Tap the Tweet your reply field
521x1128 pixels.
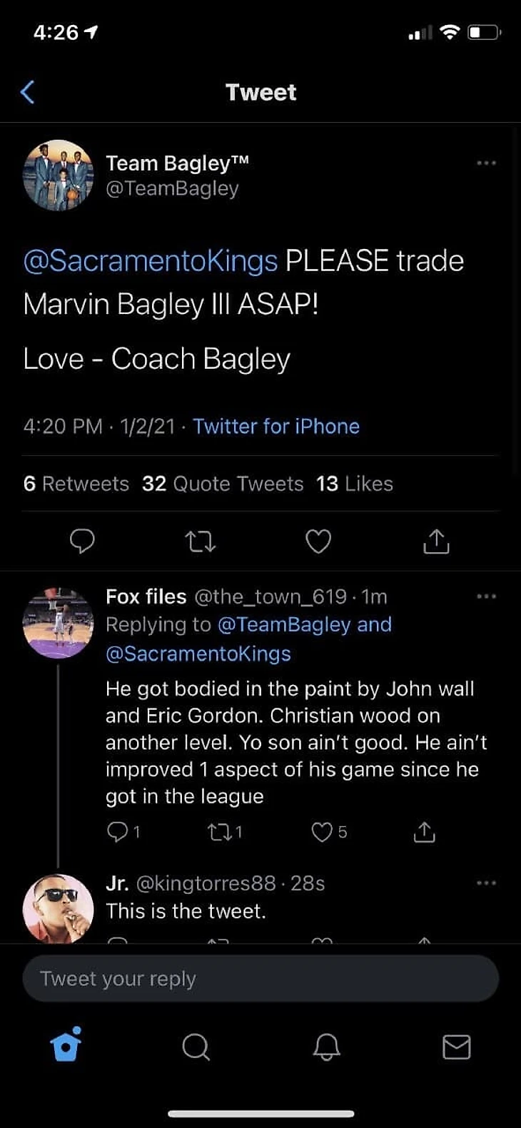(x=260, y=979)
